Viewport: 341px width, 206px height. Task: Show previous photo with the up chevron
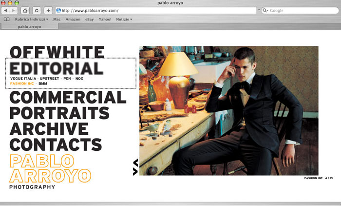click(135, 162)
